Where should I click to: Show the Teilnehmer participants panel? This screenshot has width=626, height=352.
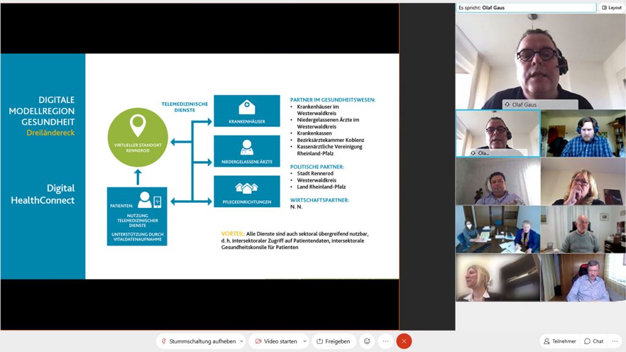click(x=560, y=341)
